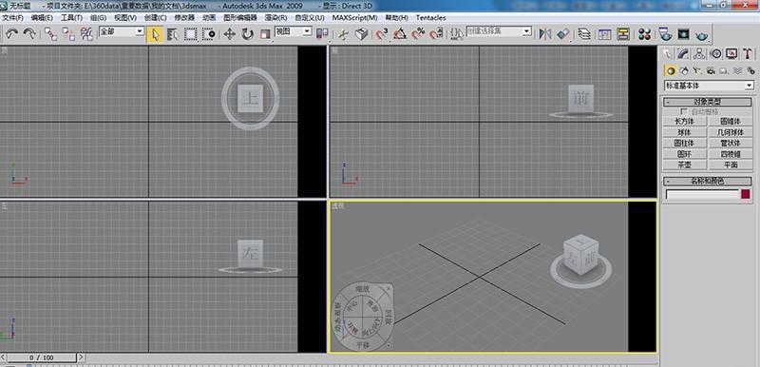Activate the Unlink Selection tool

point(68,34)
